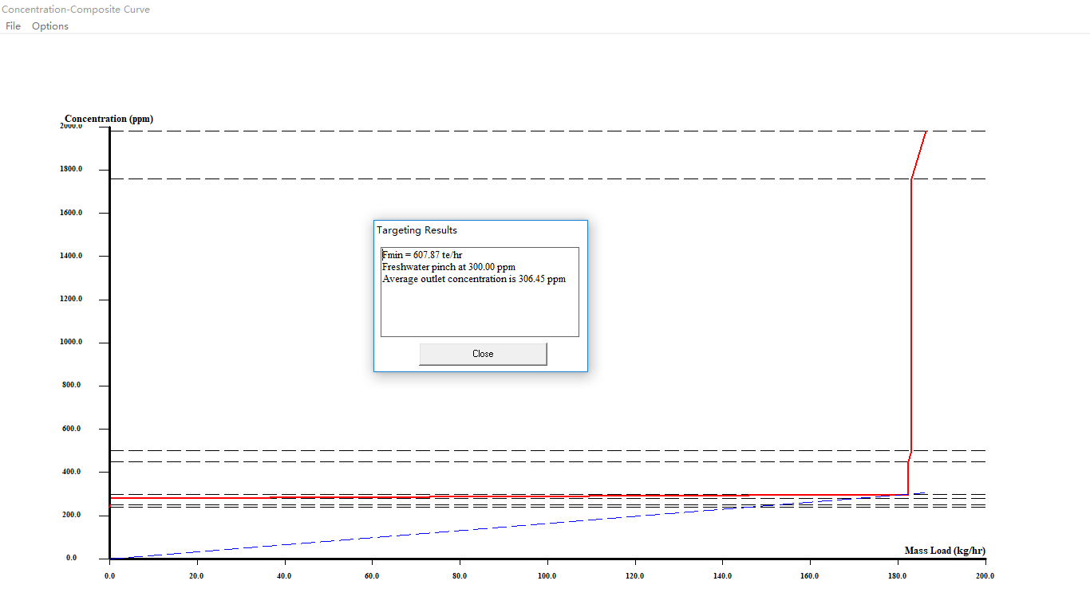Viewport: 1090px width, 612px height.
Task: Click the 1400.0 y-axis tick label
Action: pyautogui.click(x=71, y=256)
